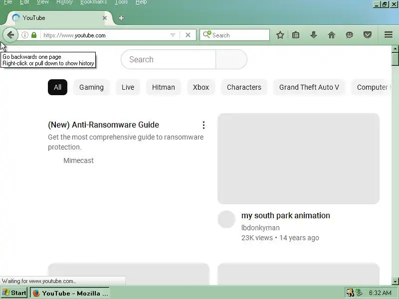Screen dimensions: 399x299
Task: Click the Mimecast advertiser name
Action: [78, 160]
